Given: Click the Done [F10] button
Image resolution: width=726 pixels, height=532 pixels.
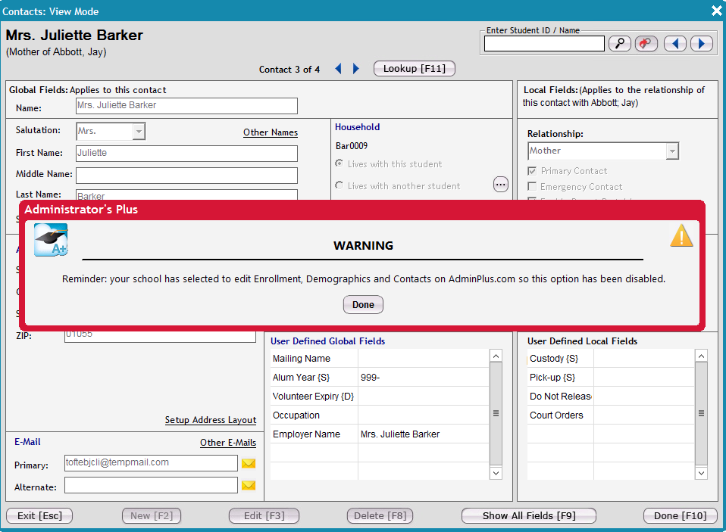Looking at the screenshot, I should (x=681, y=515).
